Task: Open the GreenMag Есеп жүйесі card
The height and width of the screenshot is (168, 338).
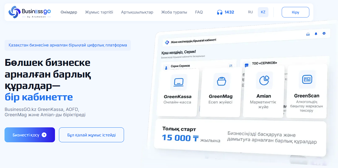Action: (x=221, y=92)
